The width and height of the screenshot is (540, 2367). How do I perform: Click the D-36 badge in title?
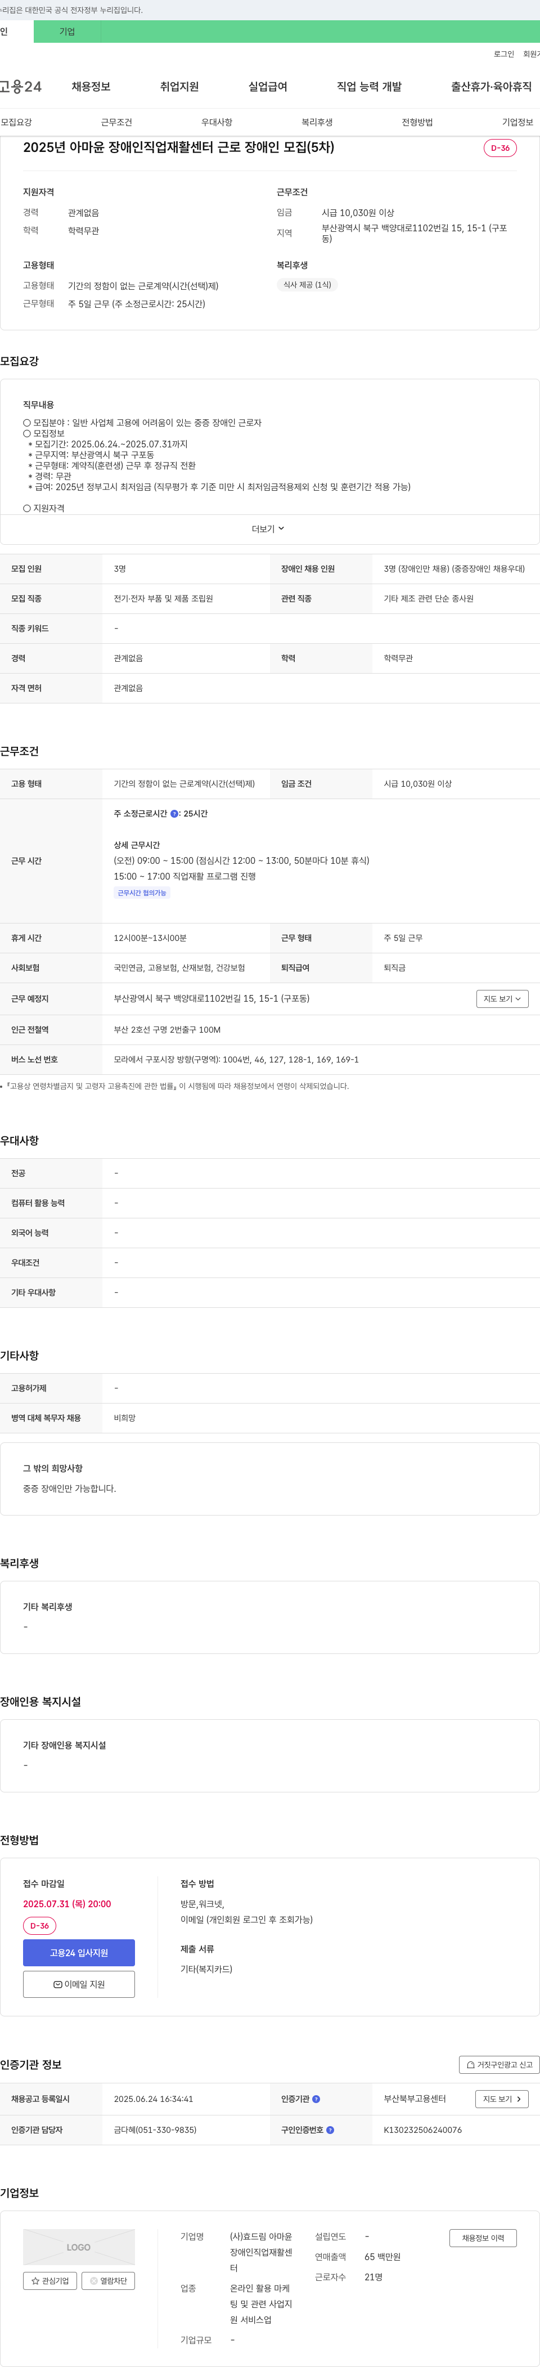(x=499, y=148)
